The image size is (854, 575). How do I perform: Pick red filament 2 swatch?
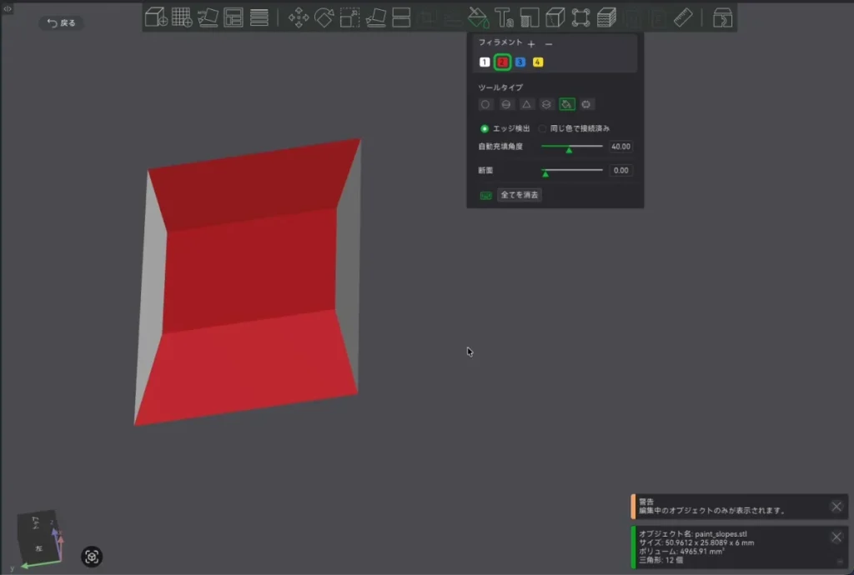(x=502, y=62)
